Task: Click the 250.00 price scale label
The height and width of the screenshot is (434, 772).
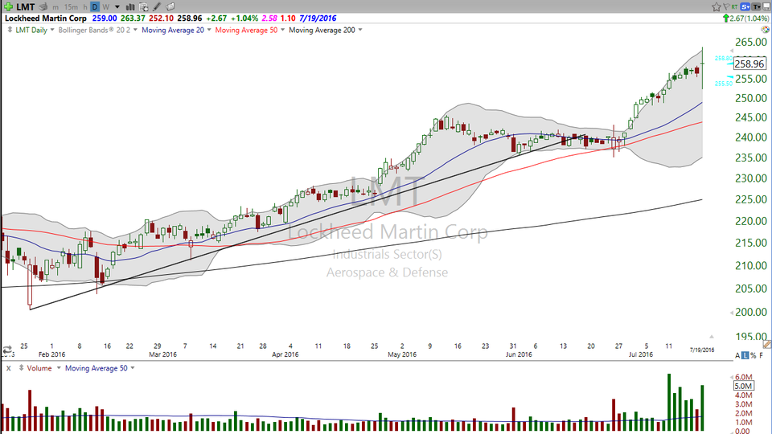Action: coord(751,98)
